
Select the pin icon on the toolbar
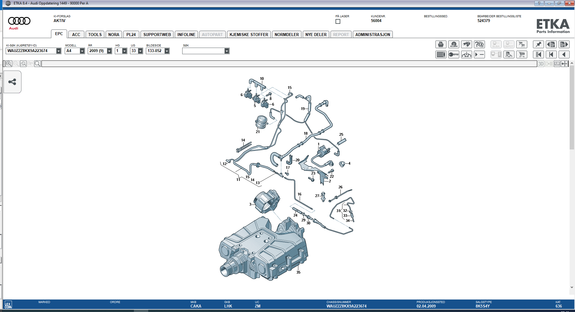click(538, 44)
